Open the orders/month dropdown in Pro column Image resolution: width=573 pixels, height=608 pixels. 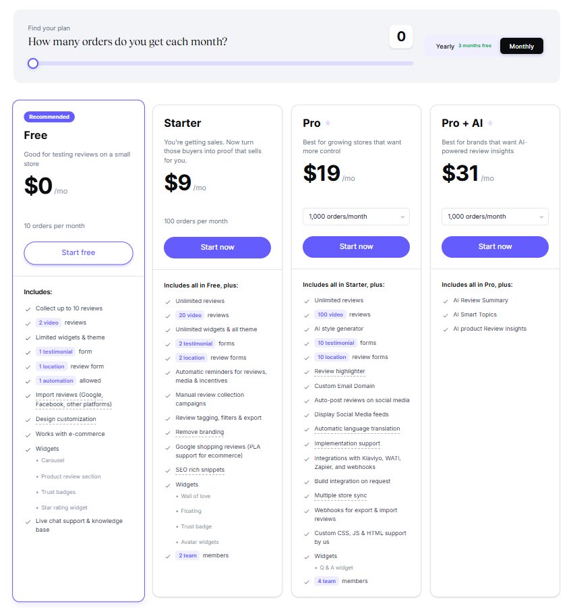(356, 216)
